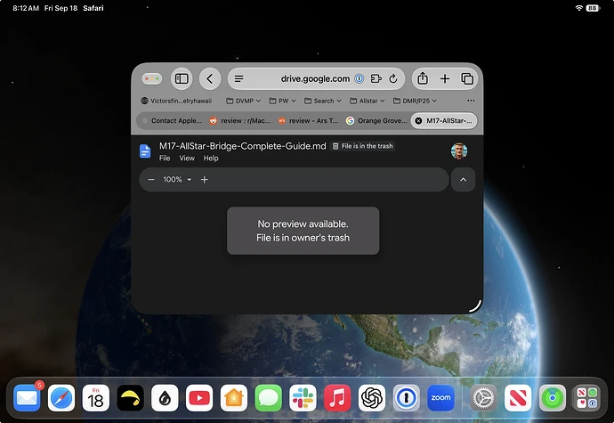Open Zoom from the dock
Screen dimensions: 614x423
(x=440, y=398)
